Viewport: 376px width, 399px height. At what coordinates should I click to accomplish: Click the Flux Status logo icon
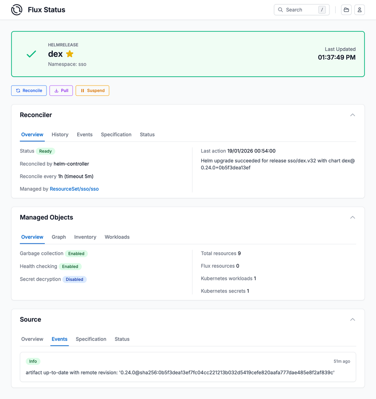pos(17,10)
